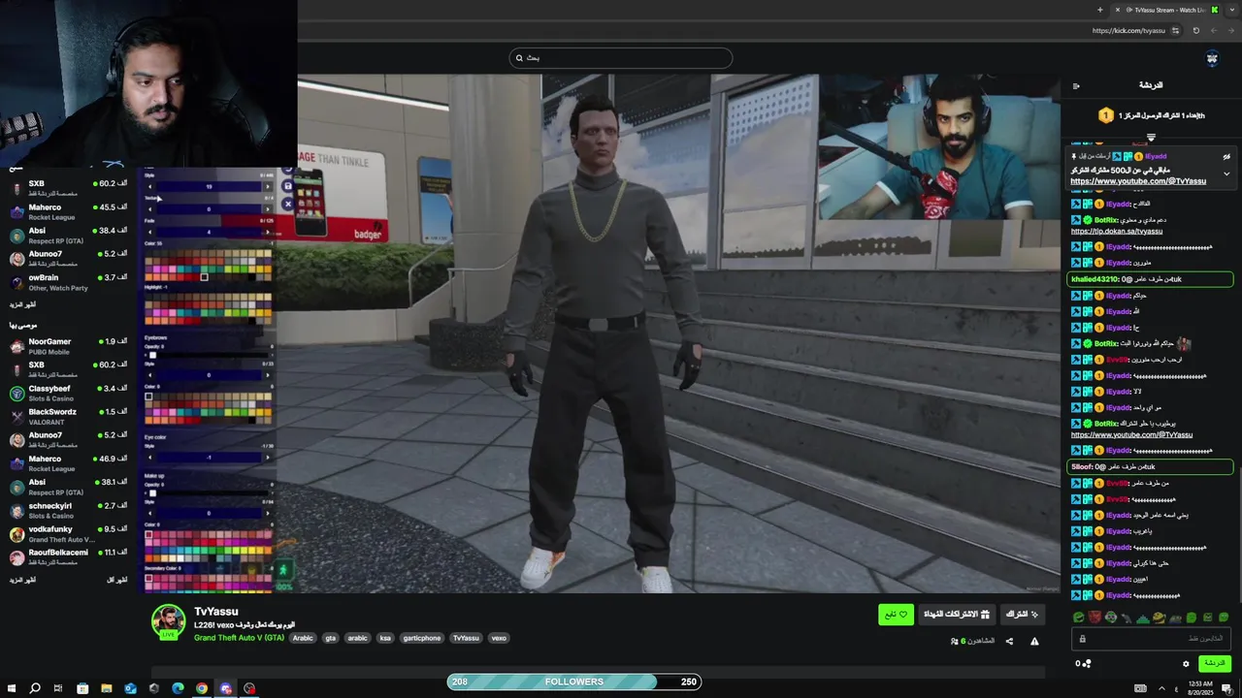Pick first emote in chat emote row

pos(1079,618)
